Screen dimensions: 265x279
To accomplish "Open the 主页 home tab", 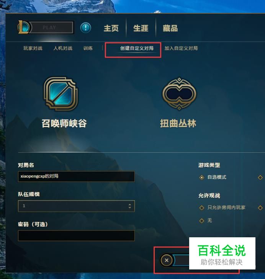I will point(111,28).
